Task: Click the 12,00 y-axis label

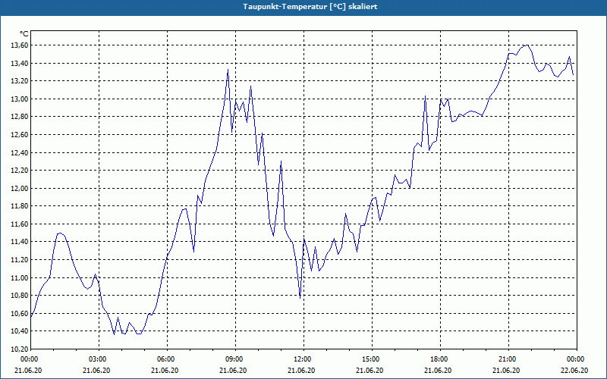Action: [20, 188]
